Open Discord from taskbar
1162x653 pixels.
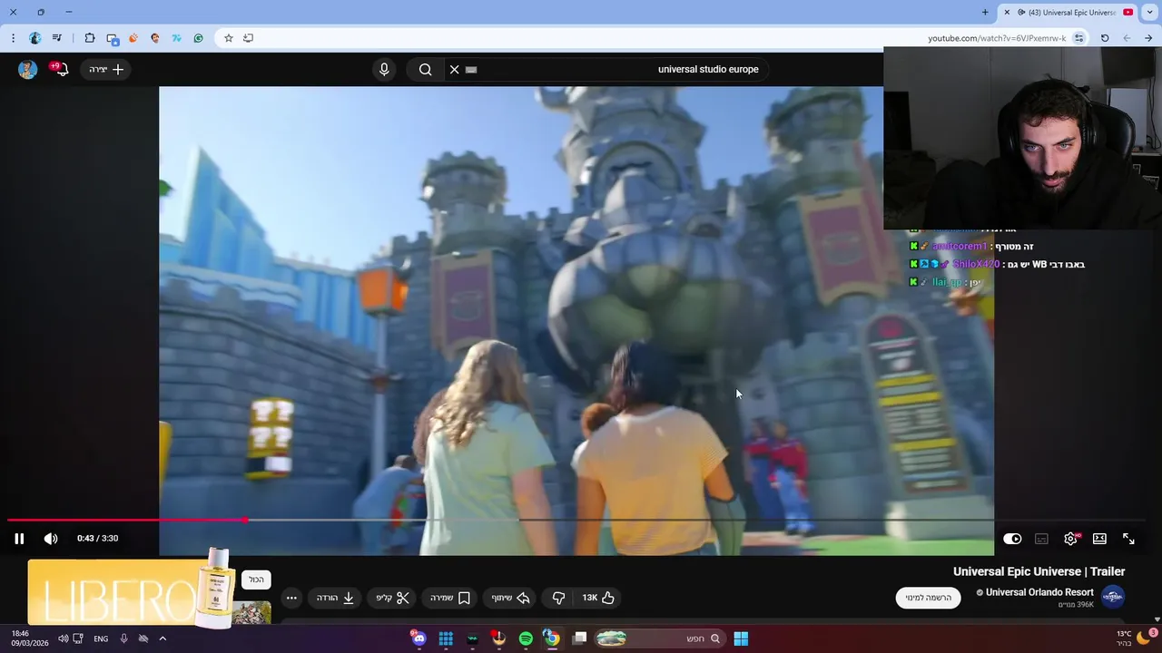419,638
